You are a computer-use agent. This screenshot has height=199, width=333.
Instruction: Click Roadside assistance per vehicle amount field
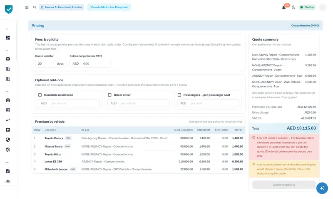(69, 103)
